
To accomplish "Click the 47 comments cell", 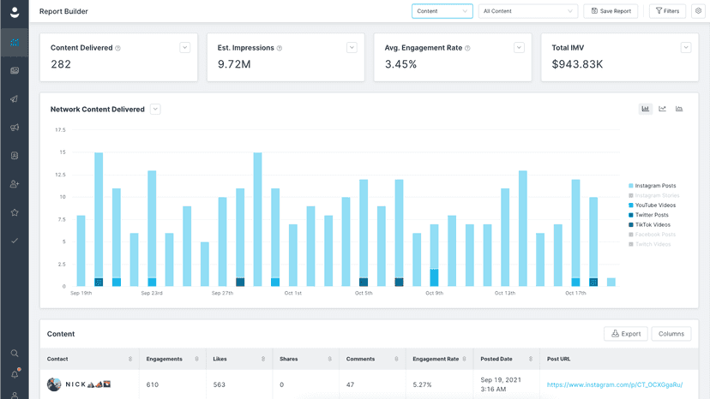I will tap(350, 384).
